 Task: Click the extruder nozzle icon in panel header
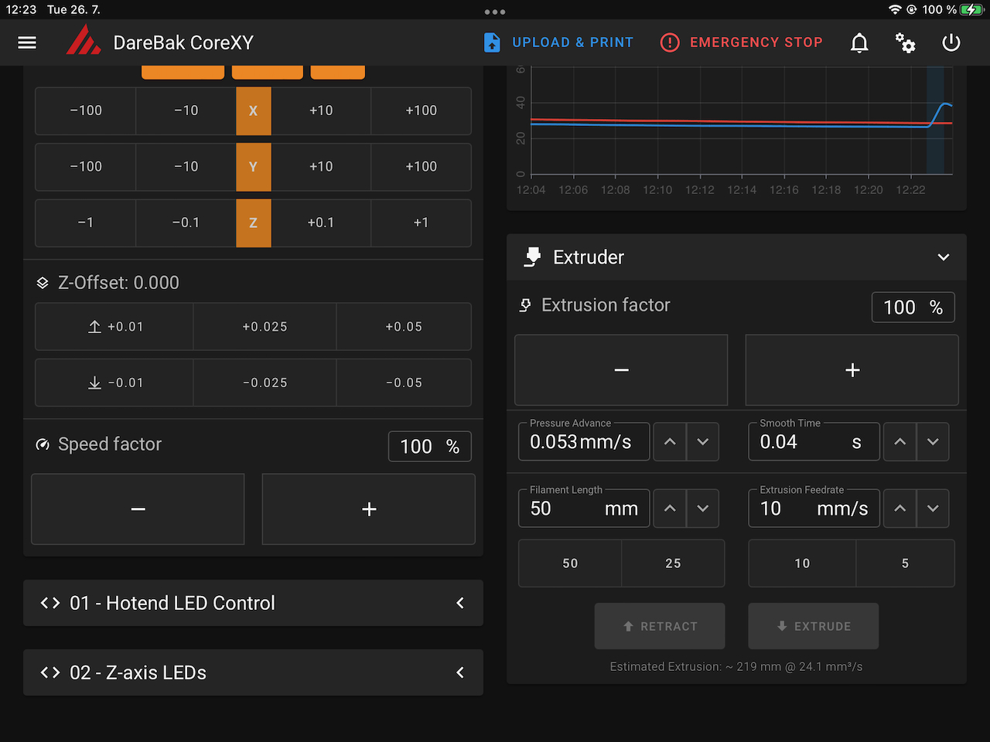532,257
